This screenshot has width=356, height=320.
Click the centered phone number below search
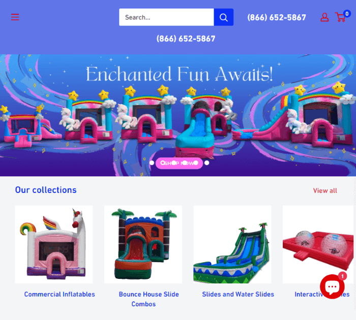click(186, 39)
